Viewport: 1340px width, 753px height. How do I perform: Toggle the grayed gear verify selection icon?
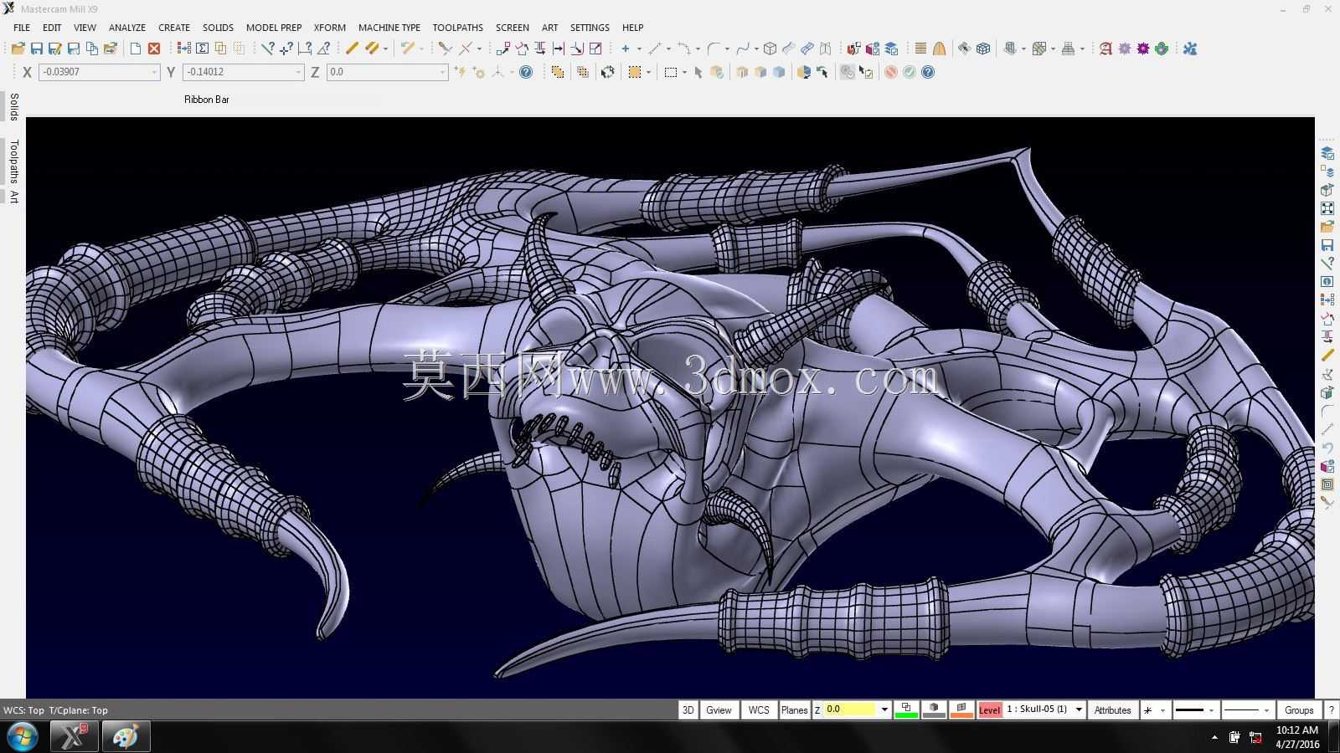click(x=848, y=72)
